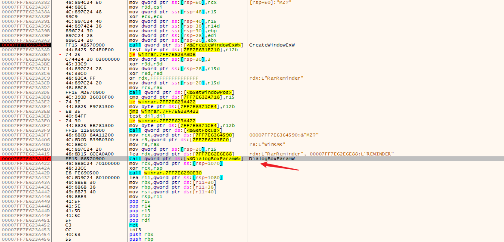Screen dimensions: 504x242
Task: Select the call SetWindowPos instruction
Action: (x=181, y=92)
